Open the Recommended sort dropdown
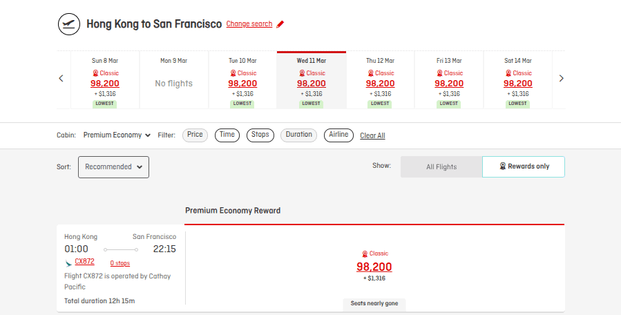 [x=114, y=167]
